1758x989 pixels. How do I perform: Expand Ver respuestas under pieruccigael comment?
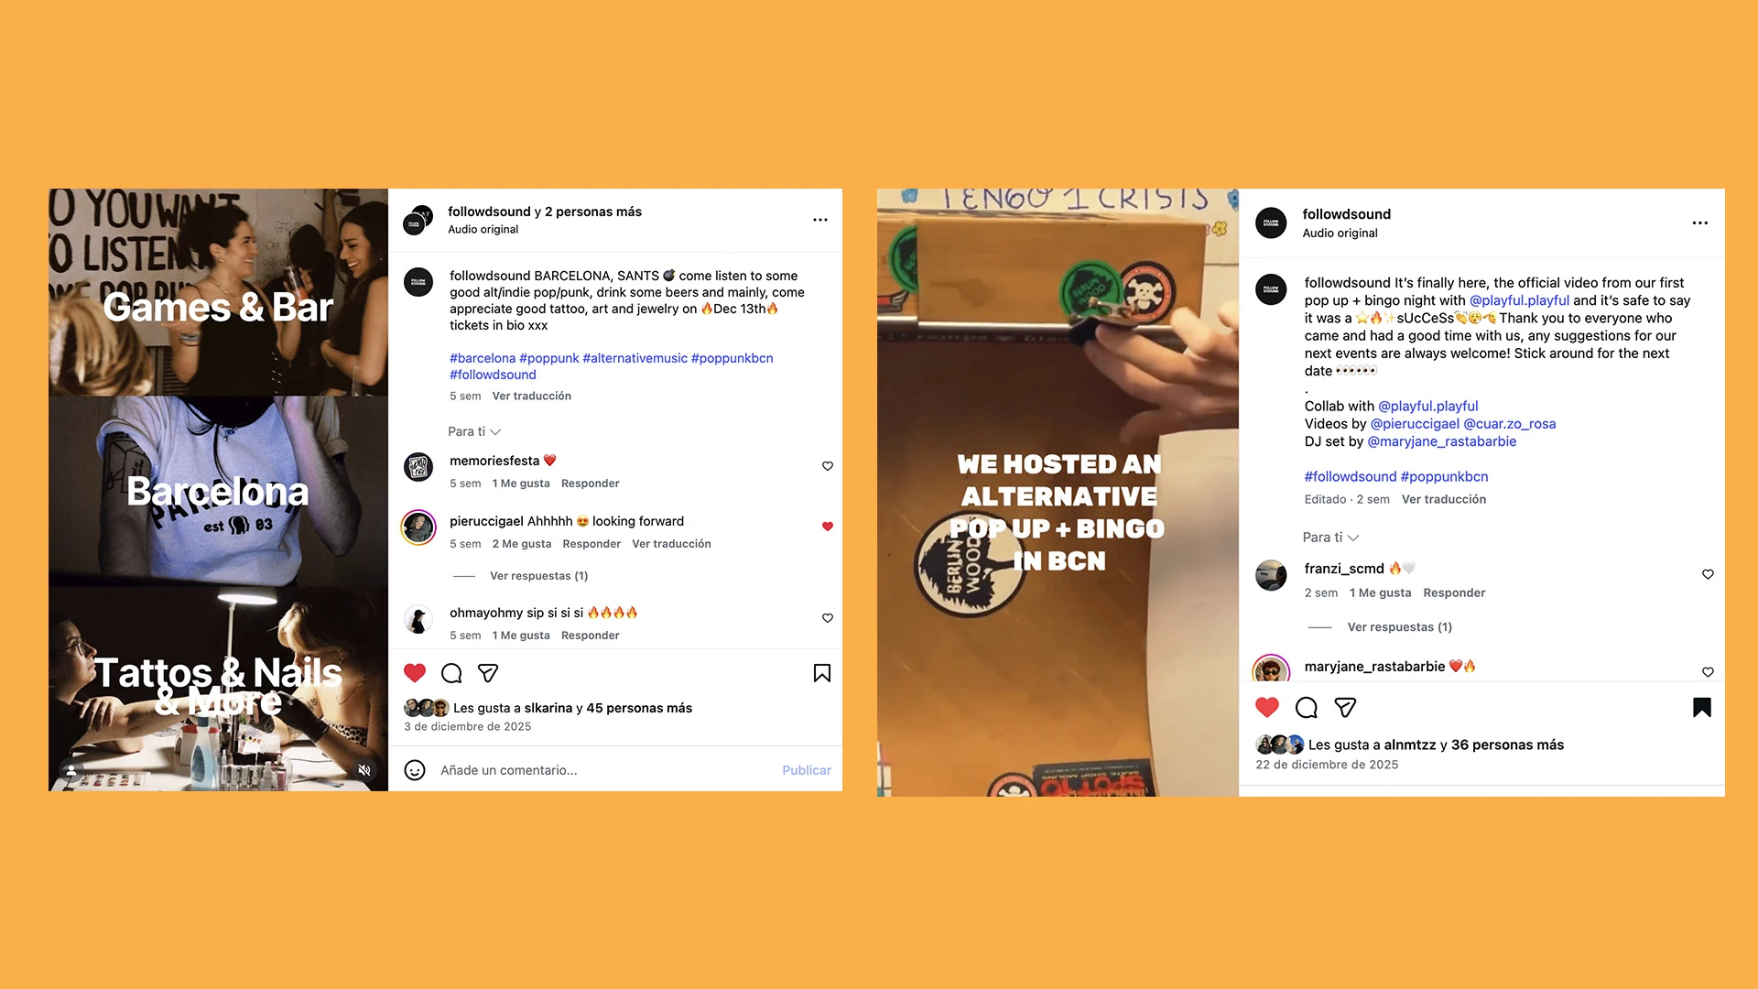pyautogui.click(x=538, y=576)
